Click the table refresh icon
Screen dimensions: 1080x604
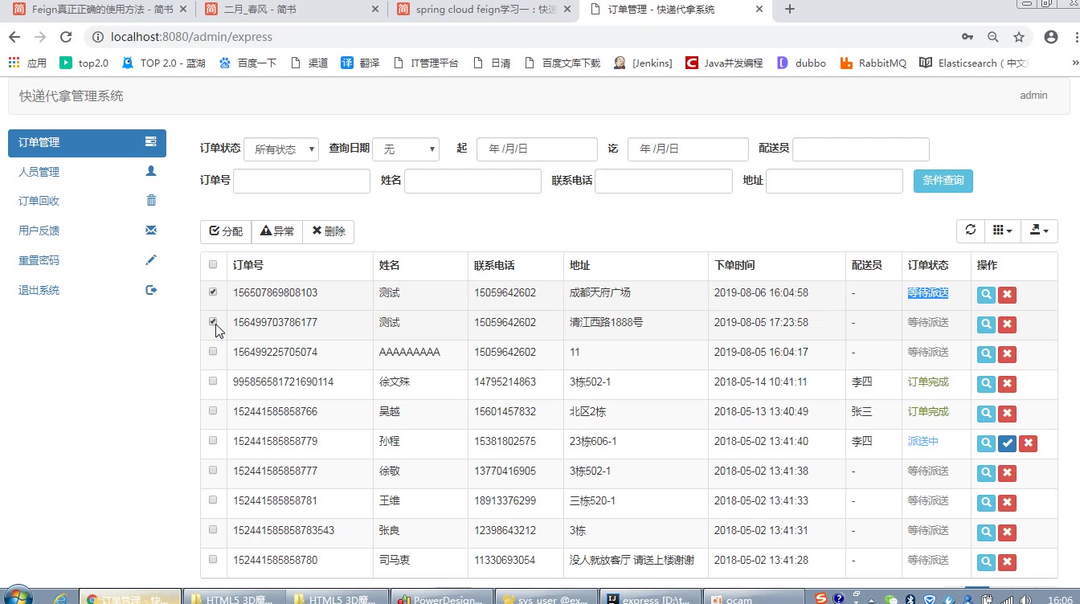[x=971, y=231]
